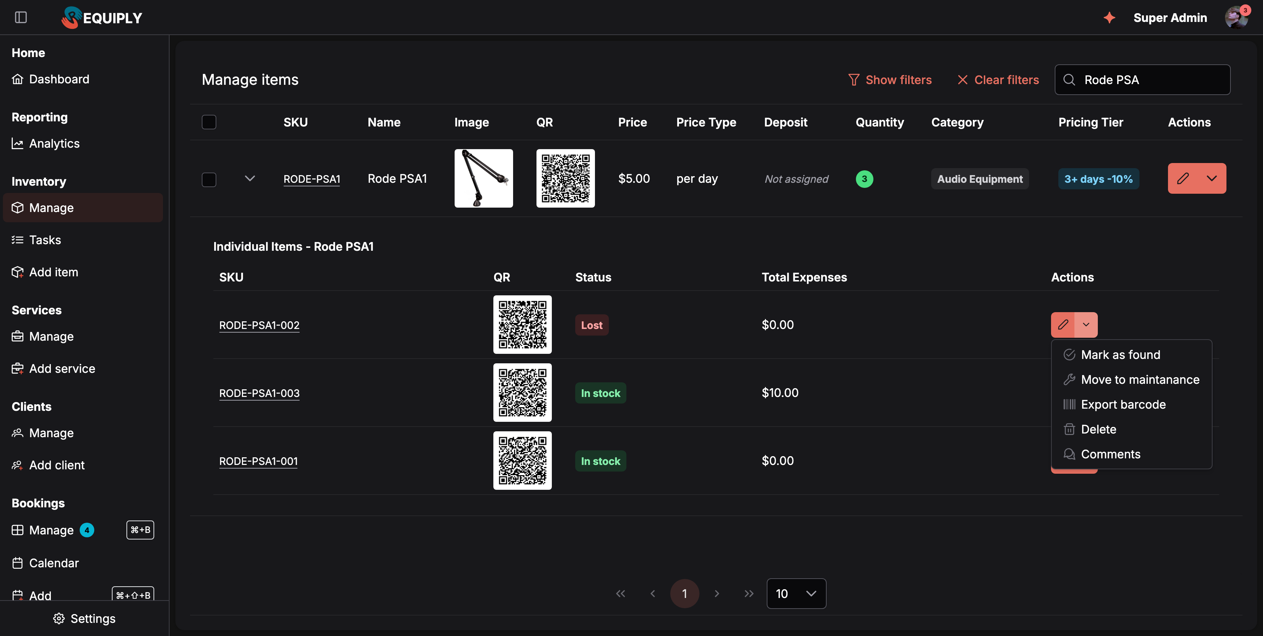Viewport: 1263px width, 636px height.
Task: Click Clear filters
Action: coord(998,80)
